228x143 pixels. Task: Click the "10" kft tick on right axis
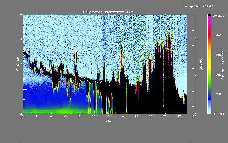coord(196,38)
